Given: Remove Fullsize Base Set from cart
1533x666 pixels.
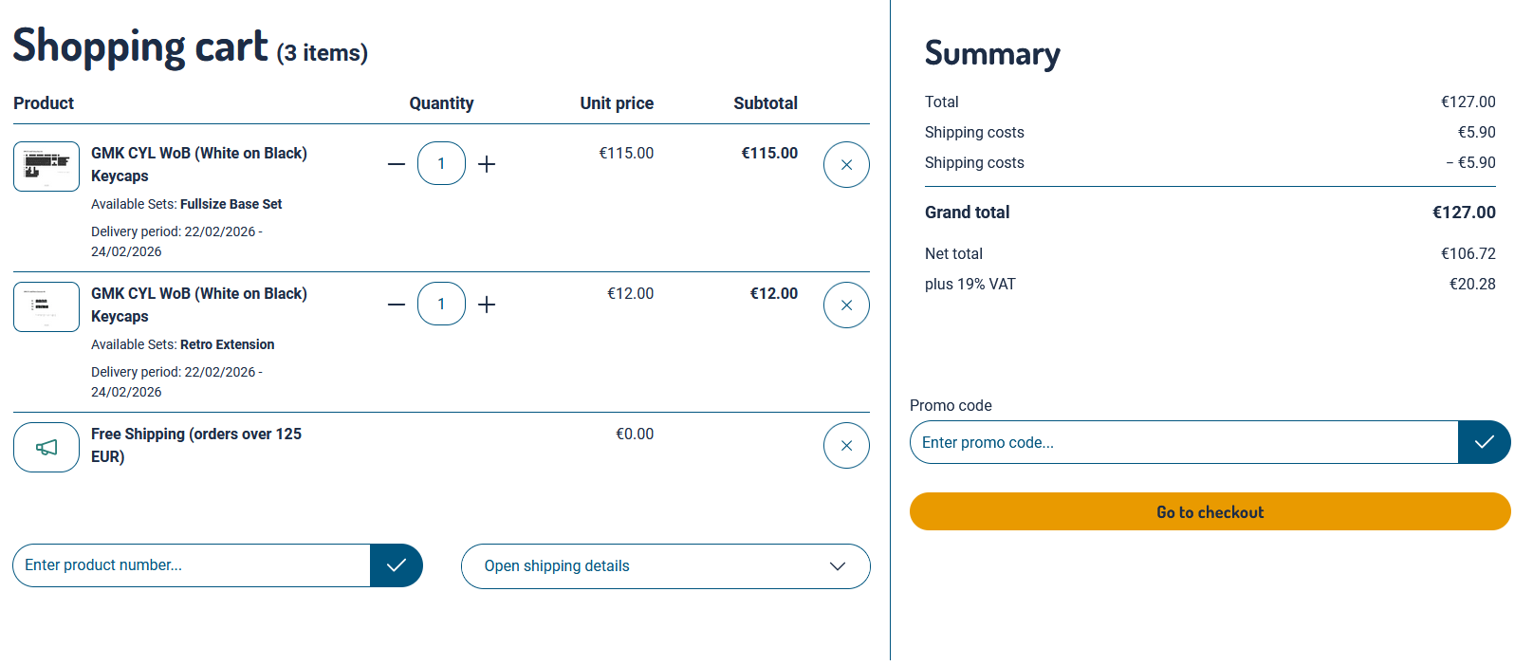Looking at the screenshot, I should [846, 165].
